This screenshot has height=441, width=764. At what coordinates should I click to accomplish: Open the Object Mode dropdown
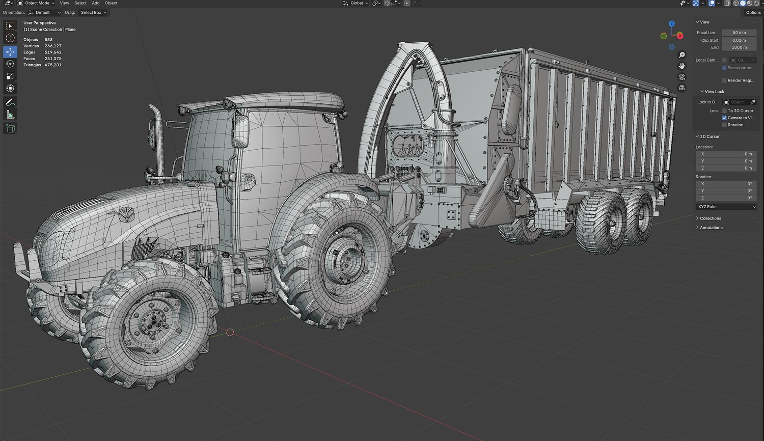[36, 3]
